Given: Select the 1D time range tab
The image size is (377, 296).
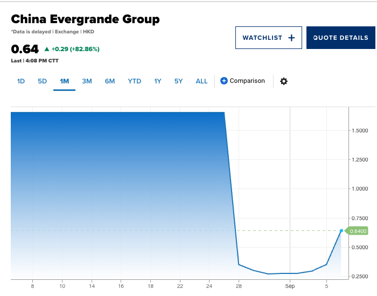Looking at the screenshot, I should (21, 81).
